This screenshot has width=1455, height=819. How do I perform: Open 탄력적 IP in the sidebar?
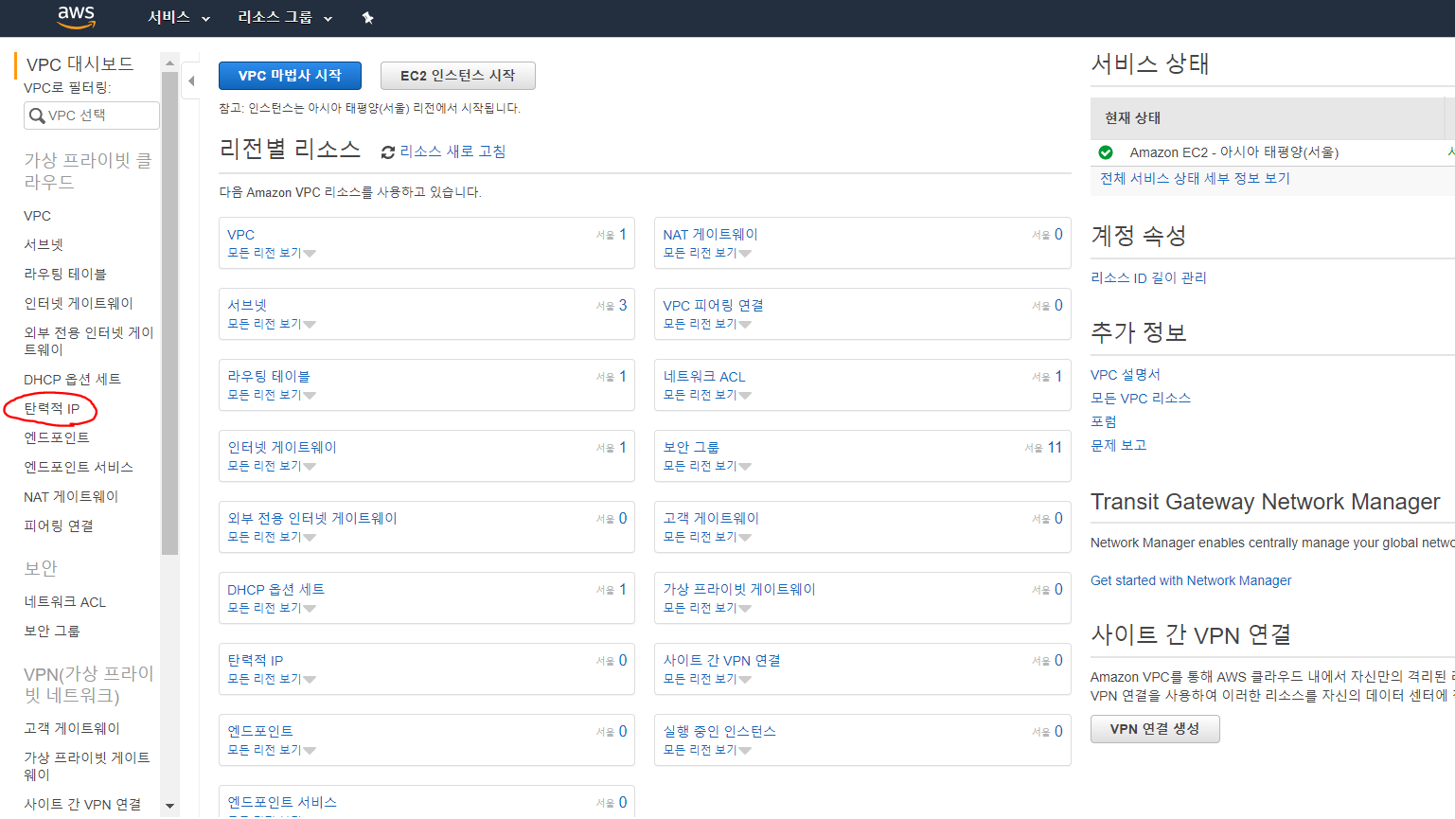coord(52,409)
